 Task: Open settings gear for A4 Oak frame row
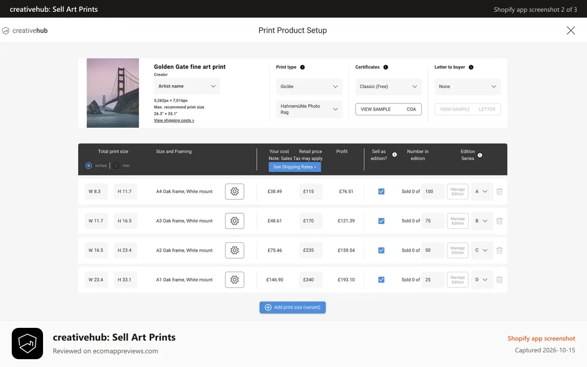point(234,191)
